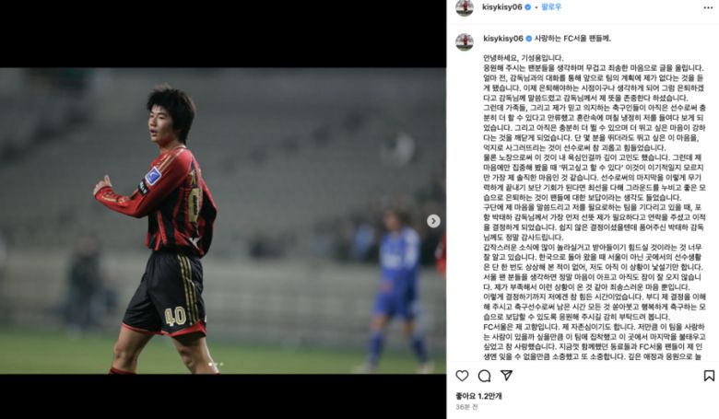This screenshot has height=419, width=719.
Task: Click the caption greeting line 안녕하세요, 기성용입니다
Action: (x=524, y=58)
